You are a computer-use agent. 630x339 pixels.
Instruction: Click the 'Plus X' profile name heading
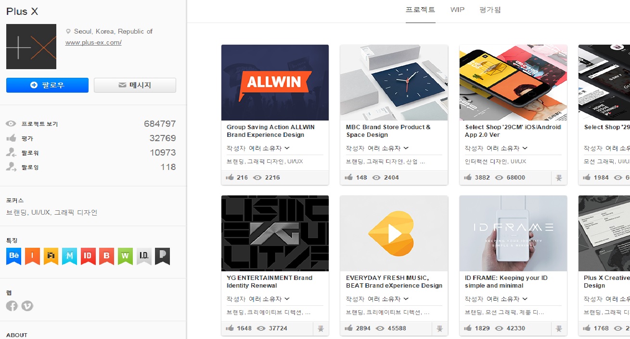[x=22, y=12]
